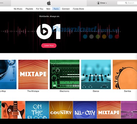The width and height of the screenshot is (137, 124).
Task: Open the Samba station artwork
Action: coord(125,75)
